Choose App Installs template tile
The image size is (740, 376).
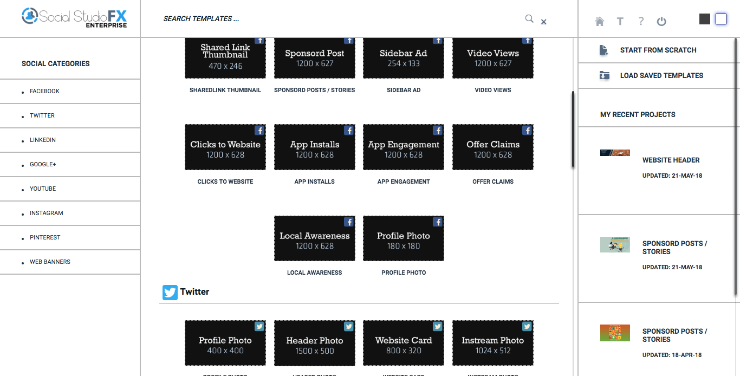coord(315,147)
